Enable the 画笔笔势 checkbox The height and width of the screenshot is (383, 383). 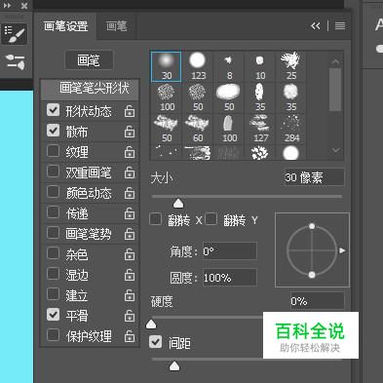point(53,233)
